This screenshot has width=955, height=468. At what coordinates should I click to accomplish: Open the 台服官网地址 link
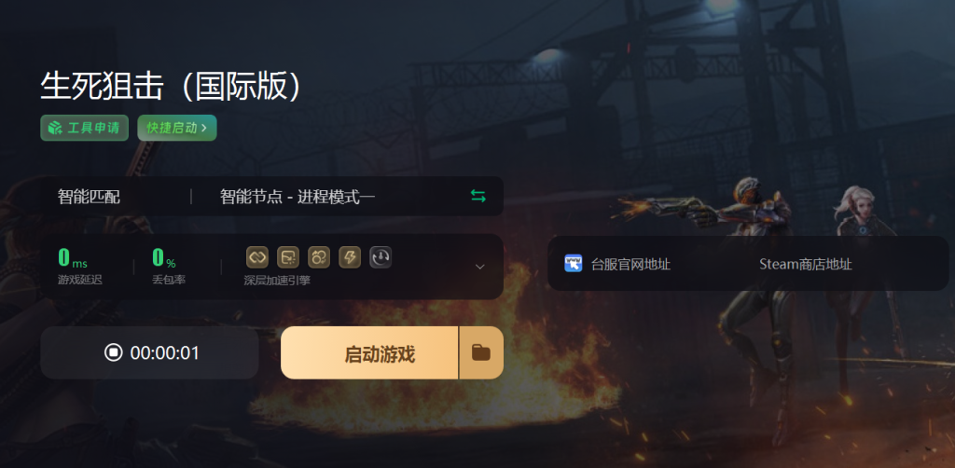[x=630, y=264]
